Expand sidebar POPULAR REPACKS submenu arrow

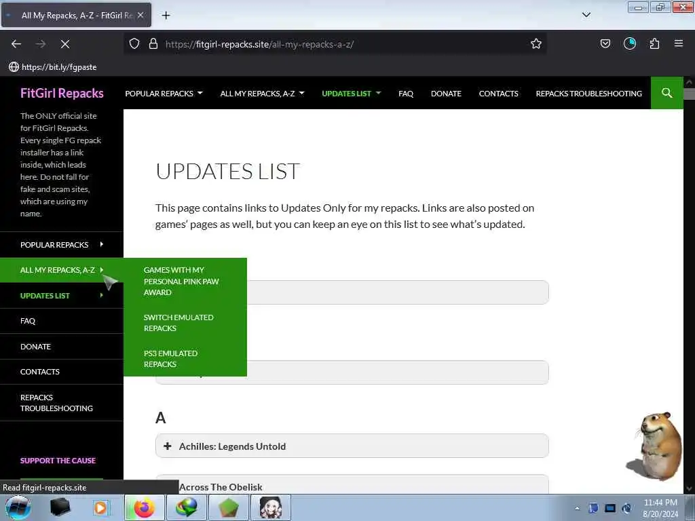(102, 244)
